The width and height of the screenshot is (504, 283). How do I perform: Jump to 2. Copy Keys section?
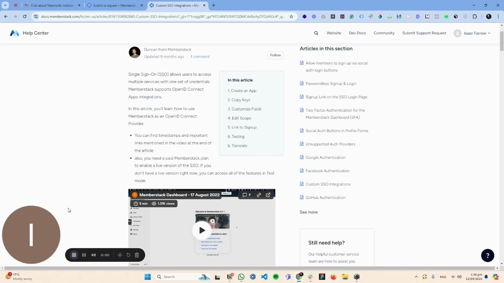(239, 100)
